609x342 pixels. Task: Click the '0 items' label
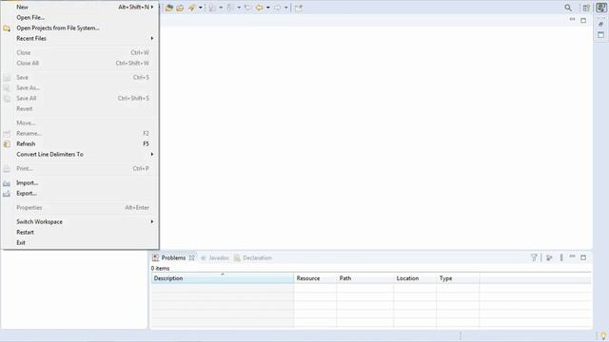(160, 268)
